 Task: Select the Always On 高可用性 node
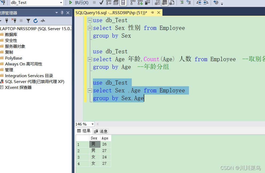[24, 64]
